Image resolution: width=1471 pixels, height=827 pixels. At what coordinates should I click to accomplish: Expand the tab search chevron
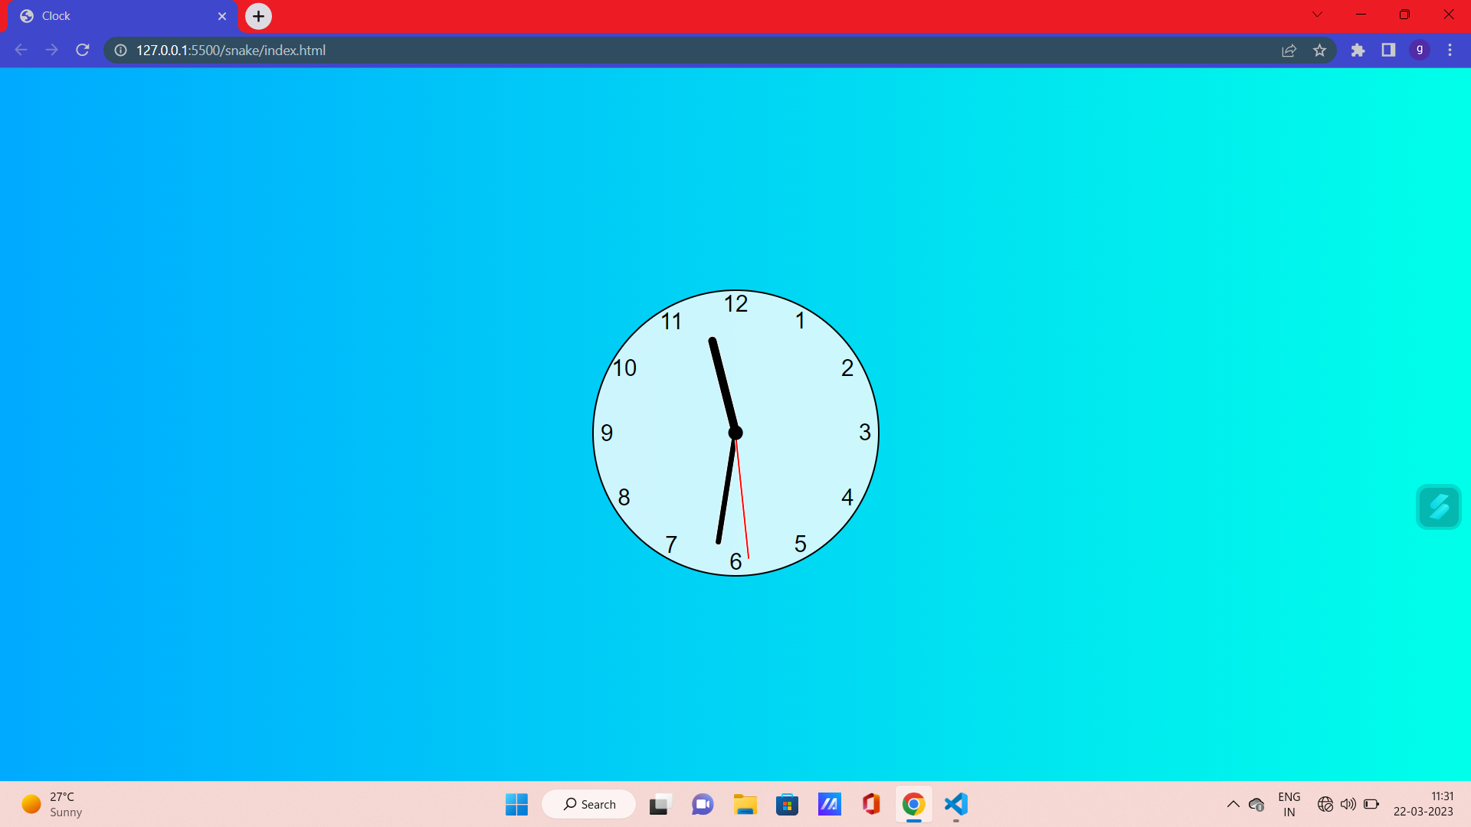(1318, 15)
